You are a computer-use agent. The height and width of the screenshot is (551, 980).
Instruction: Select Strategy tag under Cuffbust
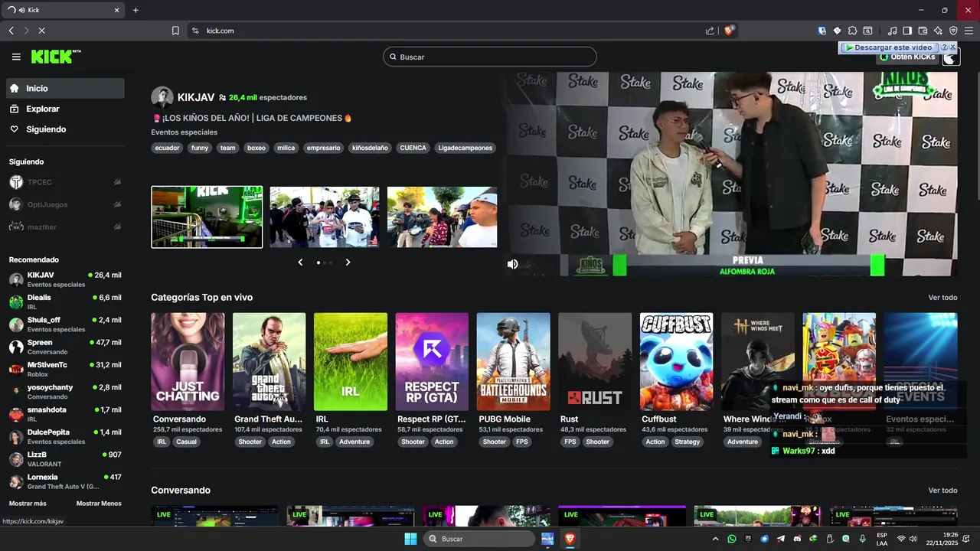(x=688, y=442)
